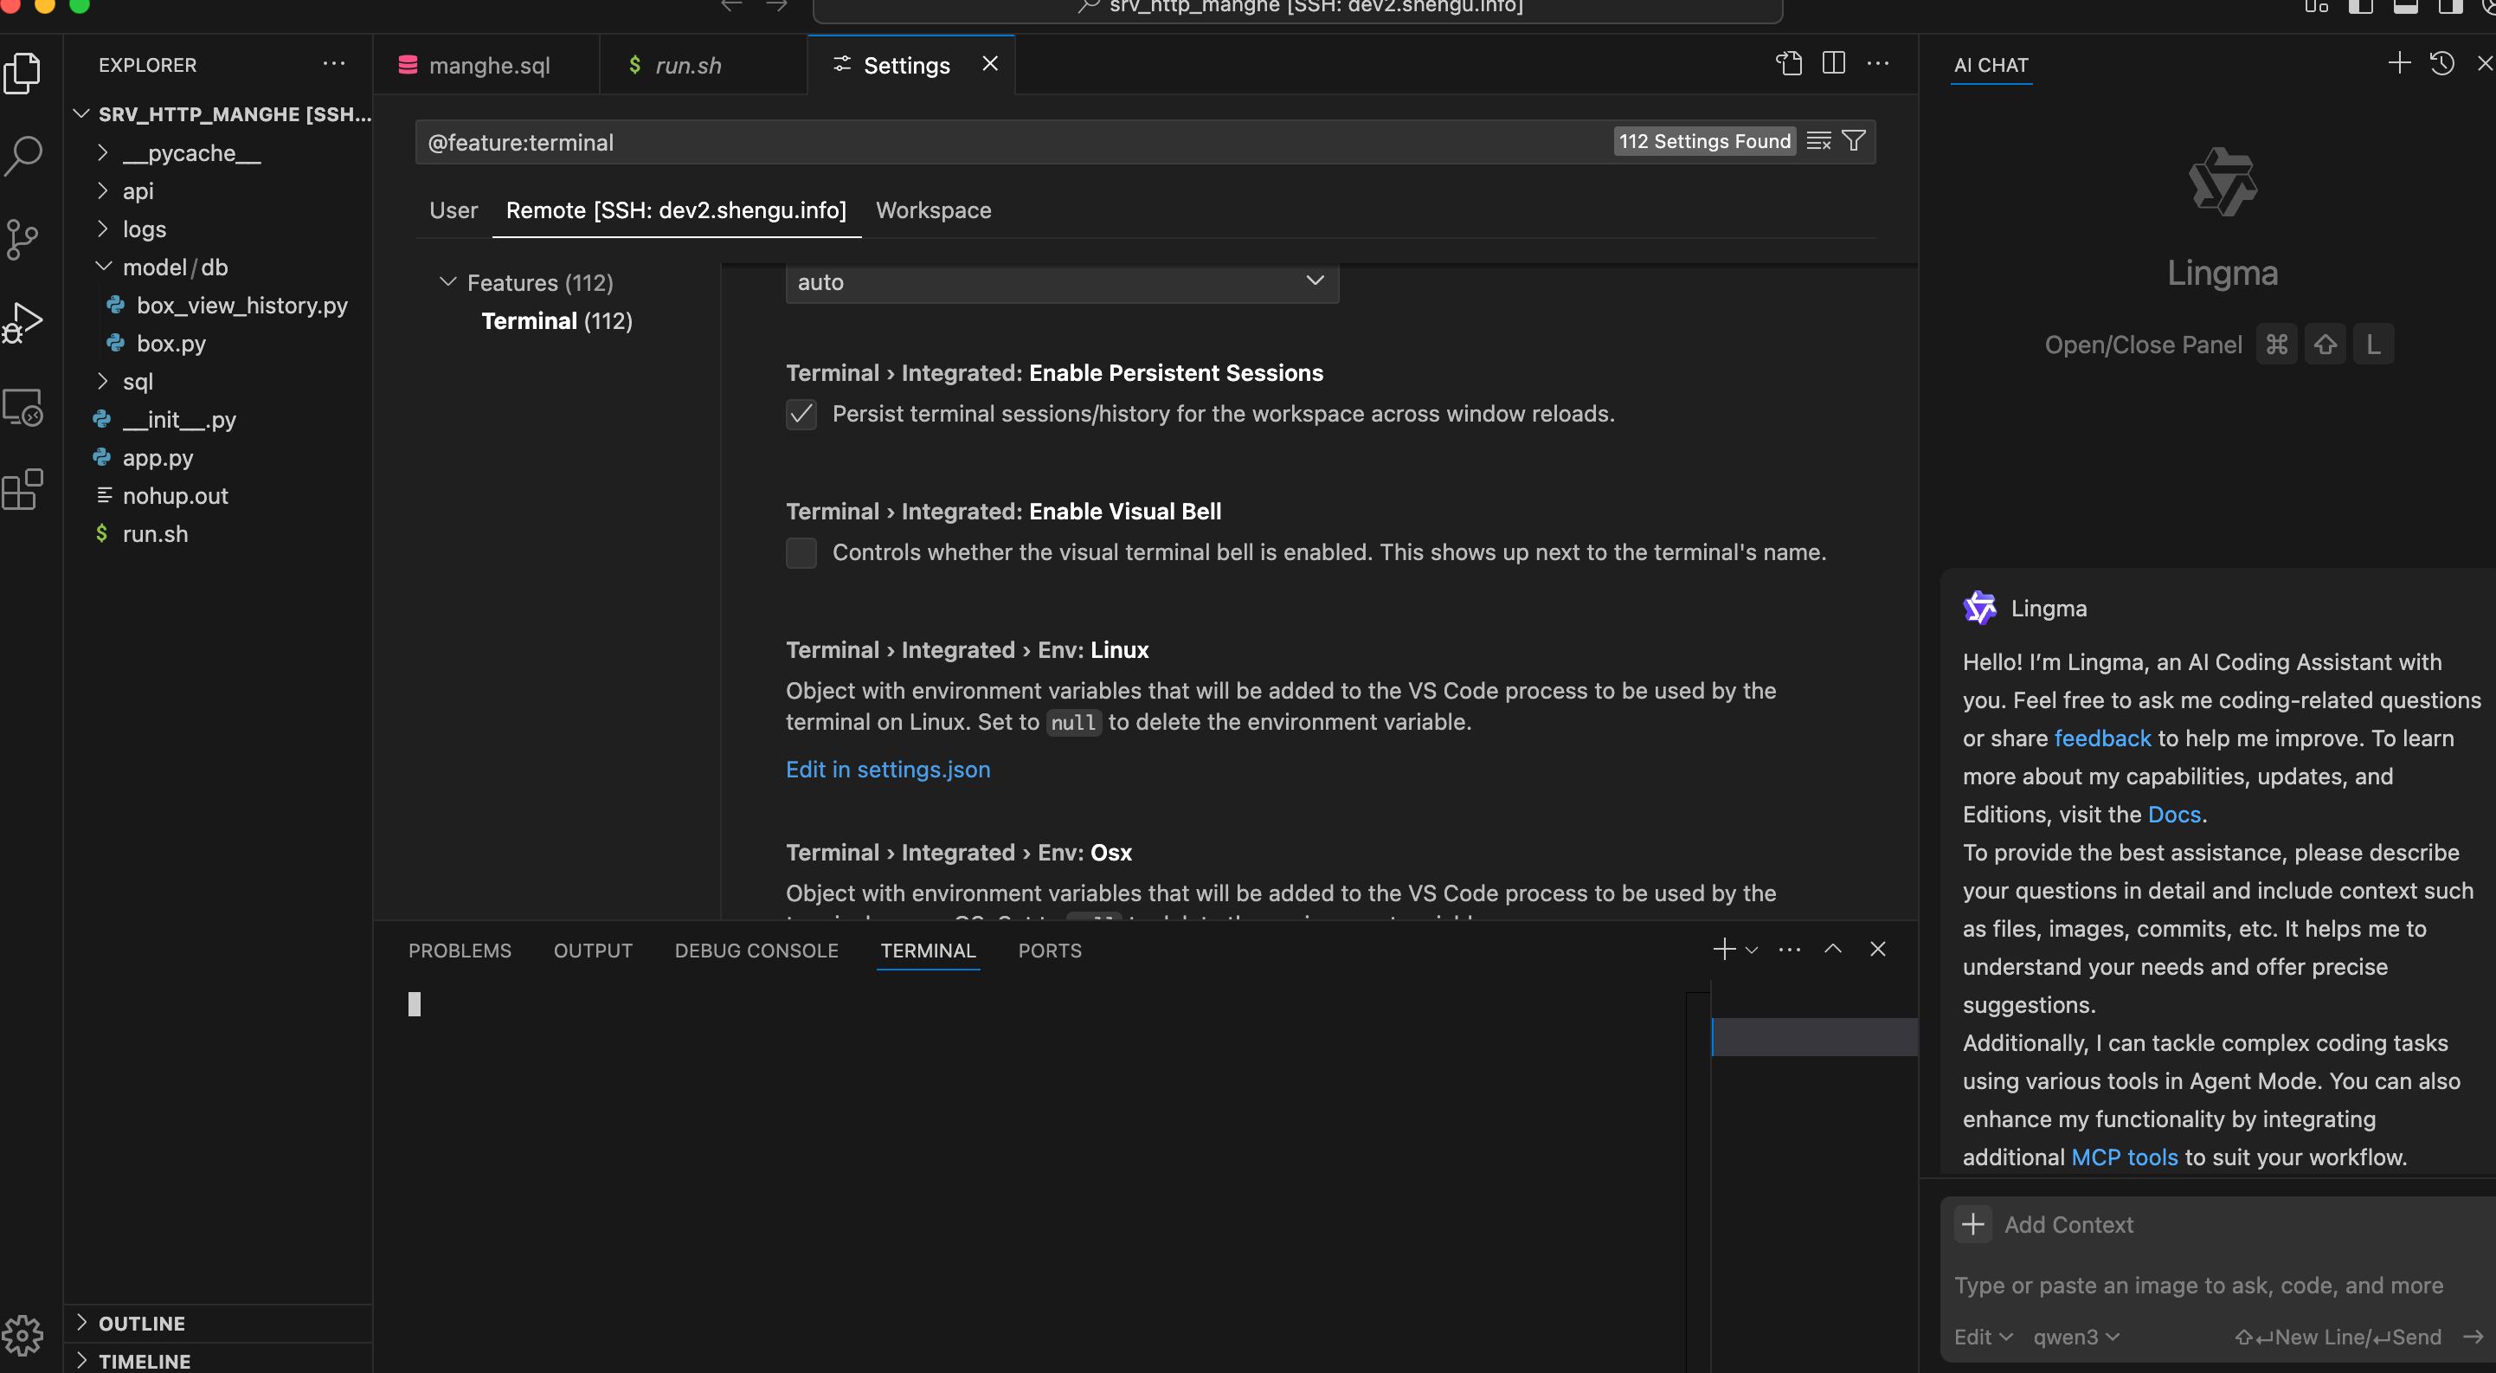Select the Workspace settings tab

(x=933, y=210)
